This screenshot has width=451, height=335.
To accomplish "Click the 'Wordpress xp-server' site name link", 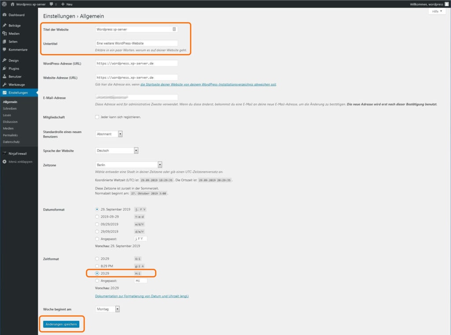I will tap(31, 4).
